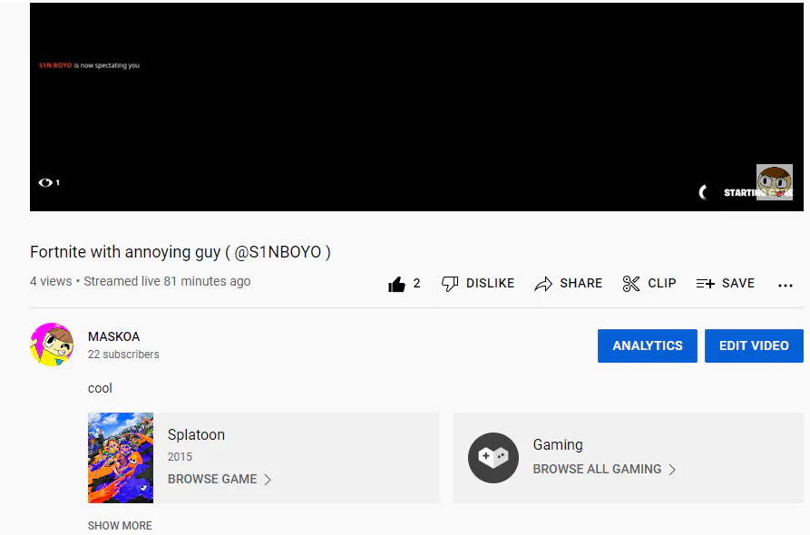Expand description with Show More

120,525
